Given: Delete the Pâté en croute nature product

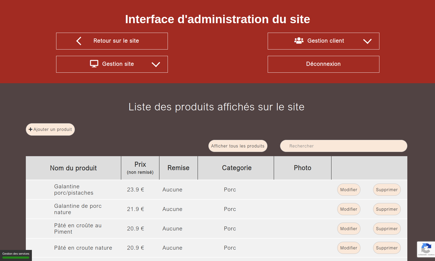Looking at the screenshot, I should [387, 248].
